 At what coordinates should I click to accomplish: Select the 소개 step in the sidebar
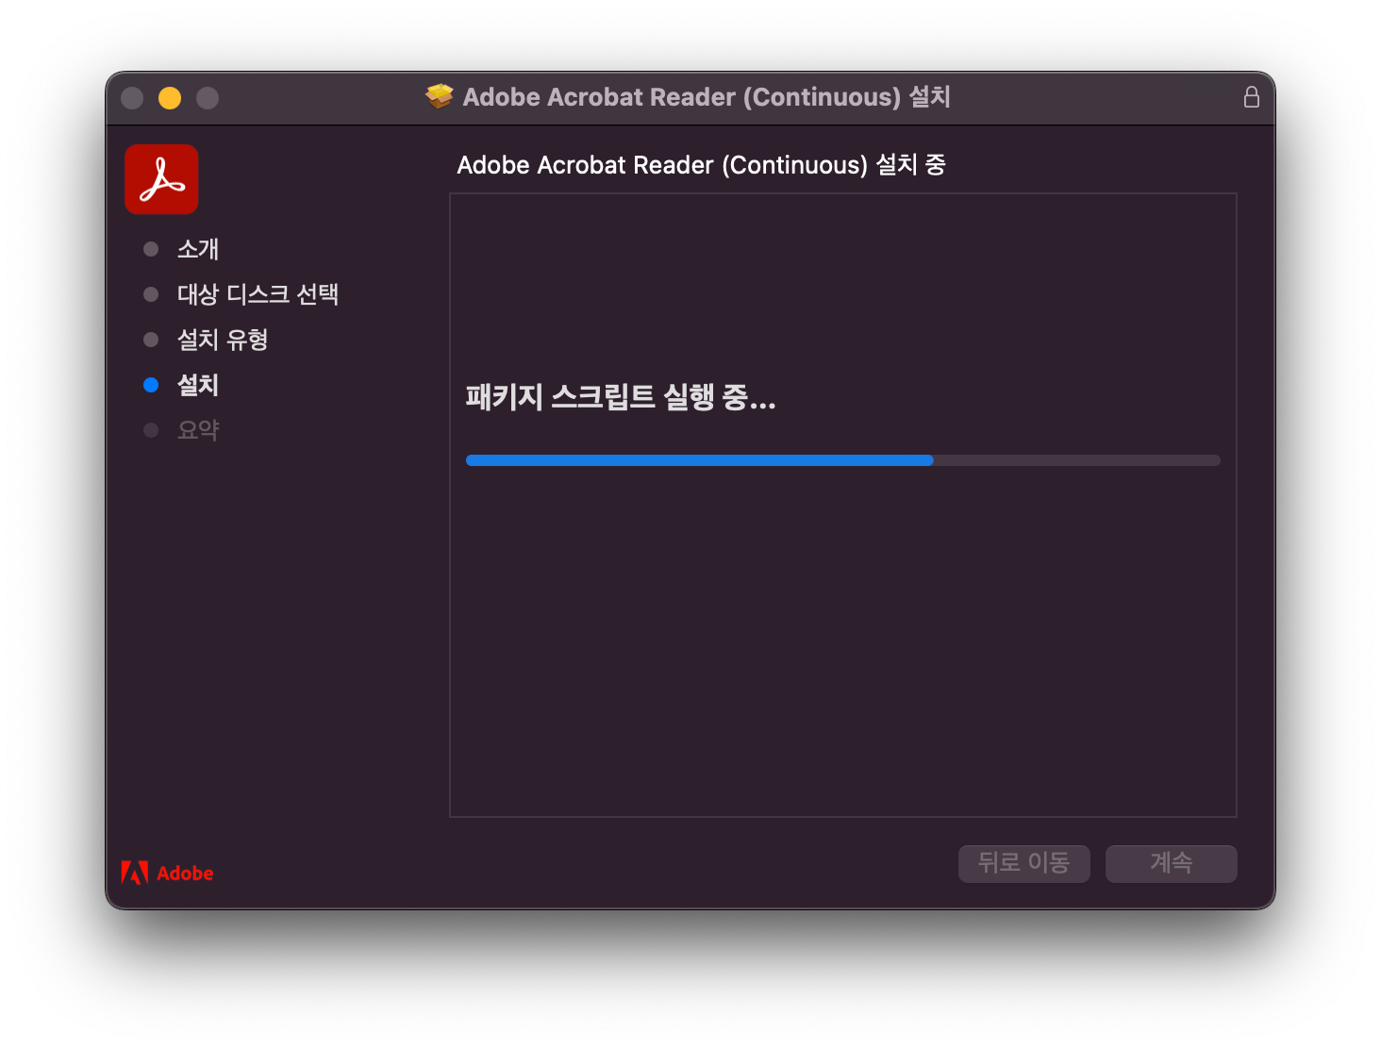198,248
